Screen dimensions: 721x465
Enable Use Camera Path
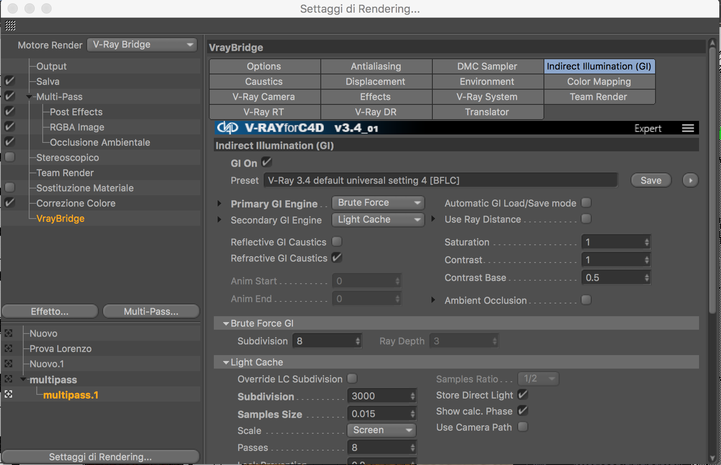(x=523, y=427)
